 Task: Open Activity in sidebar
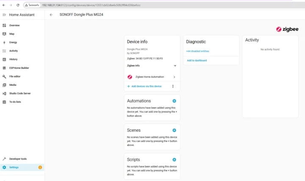(x=22, y=51)
